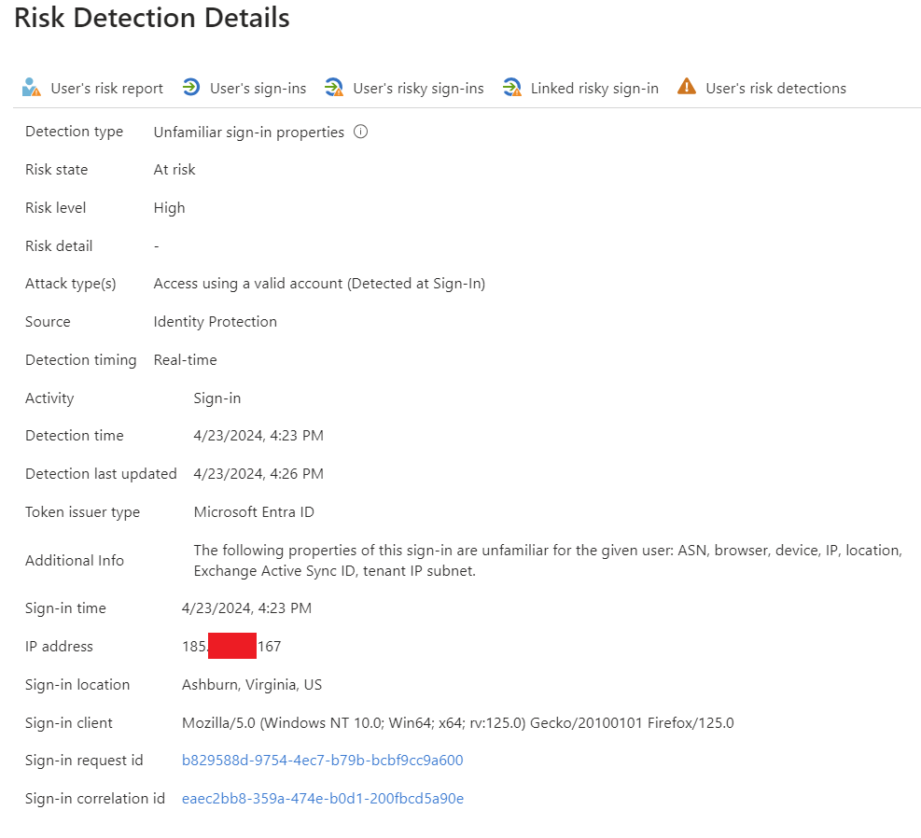This screenshot has width=921, height=838.
Task: Select the Ashburn, Virginia, US location text
Action: click(252, 685)
